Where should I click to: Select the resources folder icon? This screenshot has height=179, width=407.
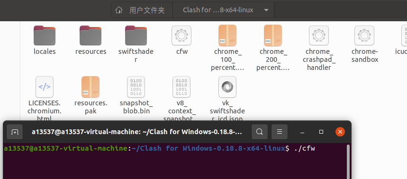(90, 35)
